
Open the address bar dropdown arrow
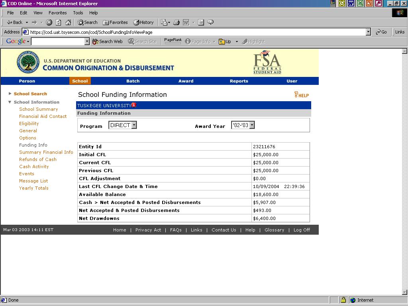click(x=368, y=32)
